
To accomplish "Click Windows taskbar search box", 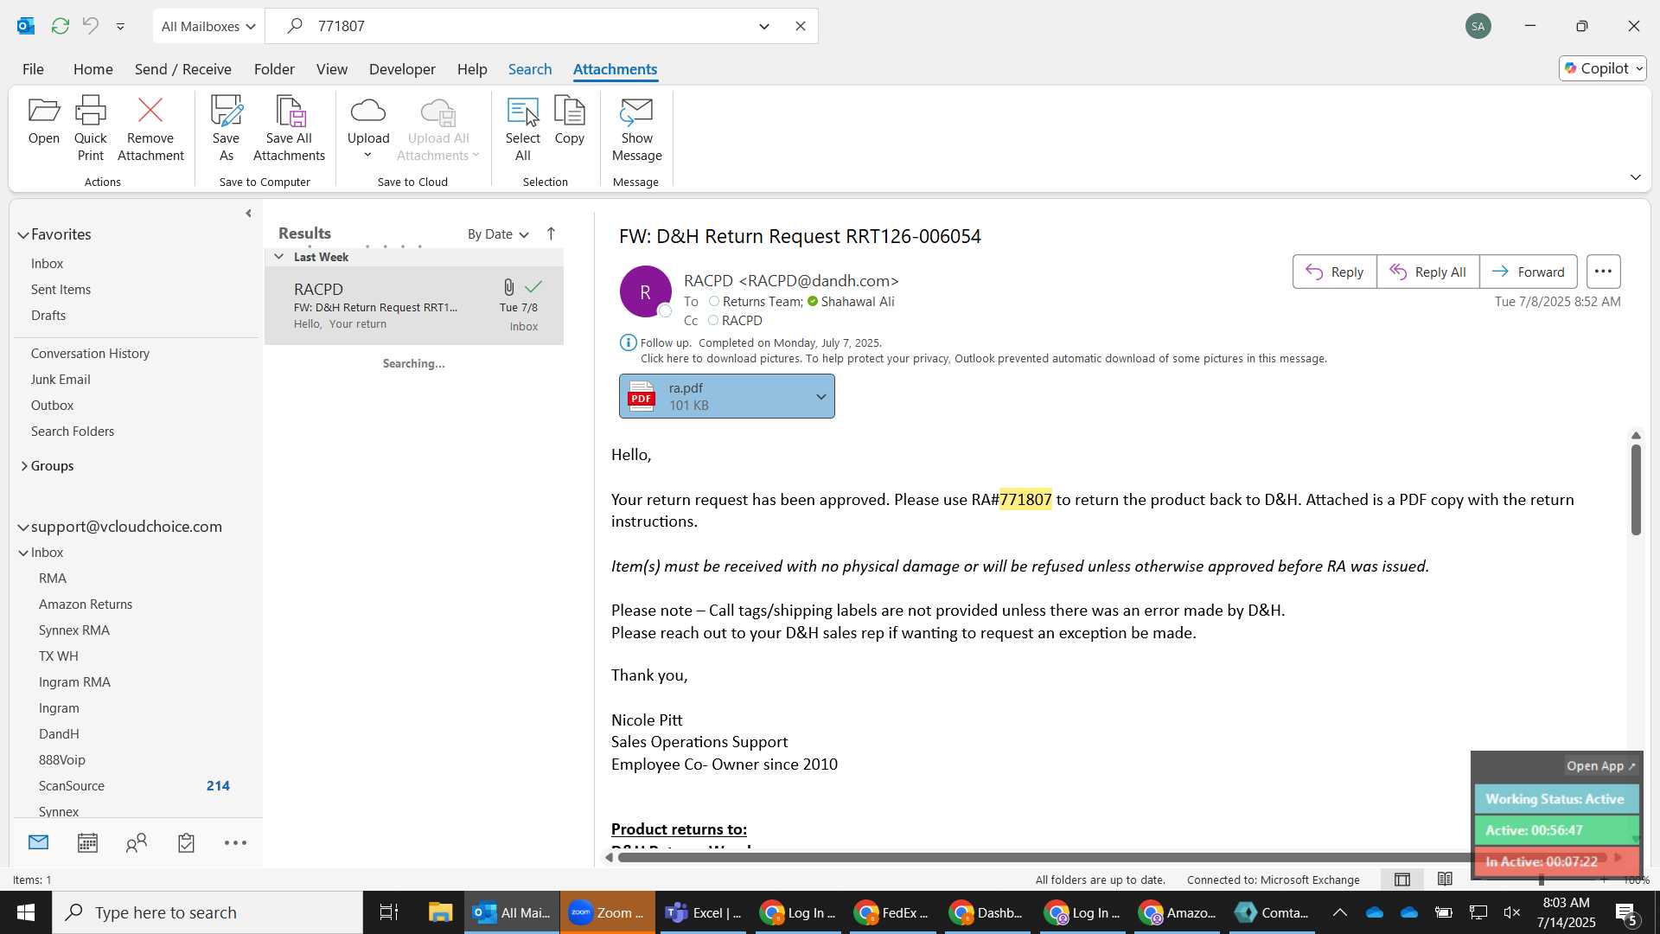I will [207, 912].
